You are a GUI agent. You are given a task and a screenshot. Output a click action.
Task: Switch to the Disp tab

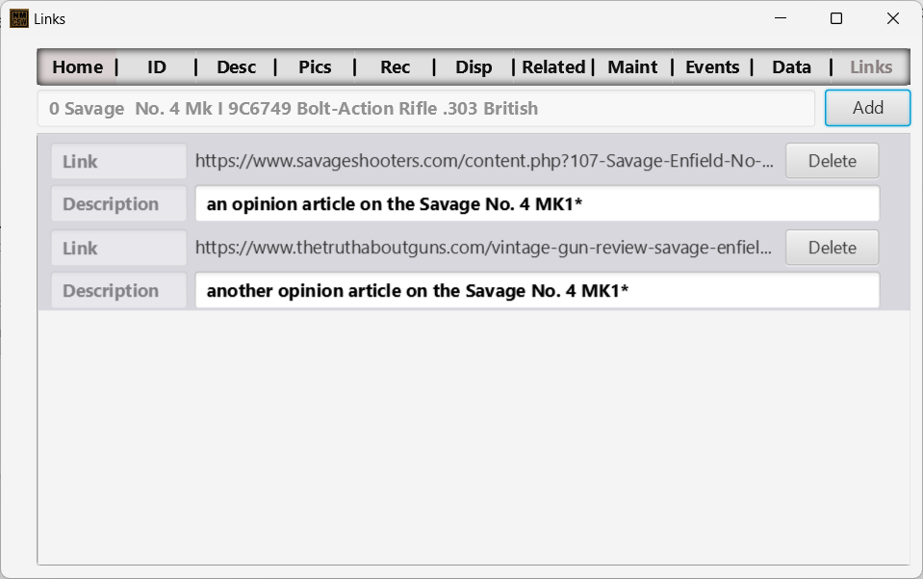pyautogui.click(x=474, y=67)
